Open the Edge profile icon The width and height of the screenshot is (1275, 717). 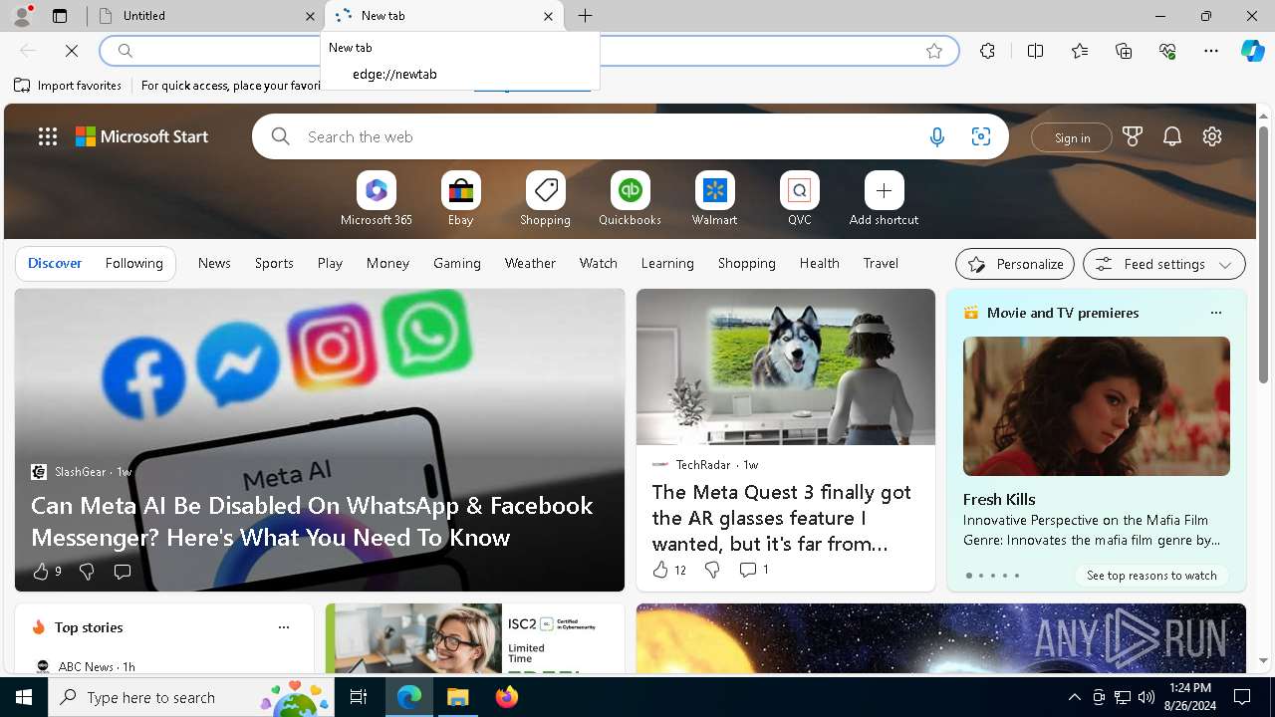(x=22, y=16)
